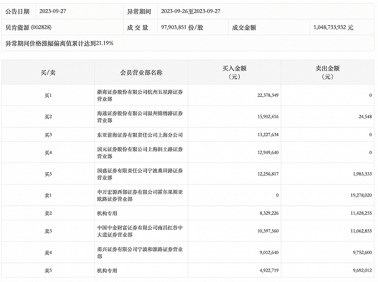Viewport: 378px width, 282px height.
Task: Select buy amount 10,397,560
Action: point(268,231)
